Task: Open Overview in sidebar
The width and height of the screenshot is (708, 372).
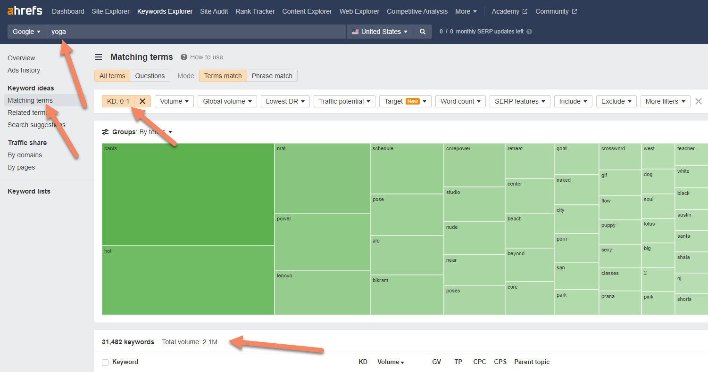Action: (21, 58)
